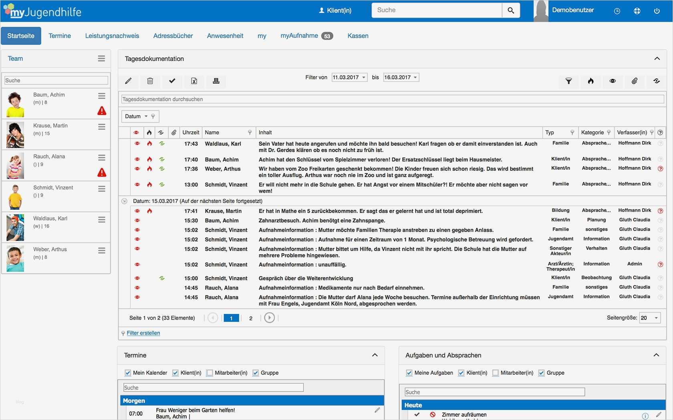Screen dimensions: 673x420
Task: Open the Team panel hamburger menu
Action: [101, 58]
